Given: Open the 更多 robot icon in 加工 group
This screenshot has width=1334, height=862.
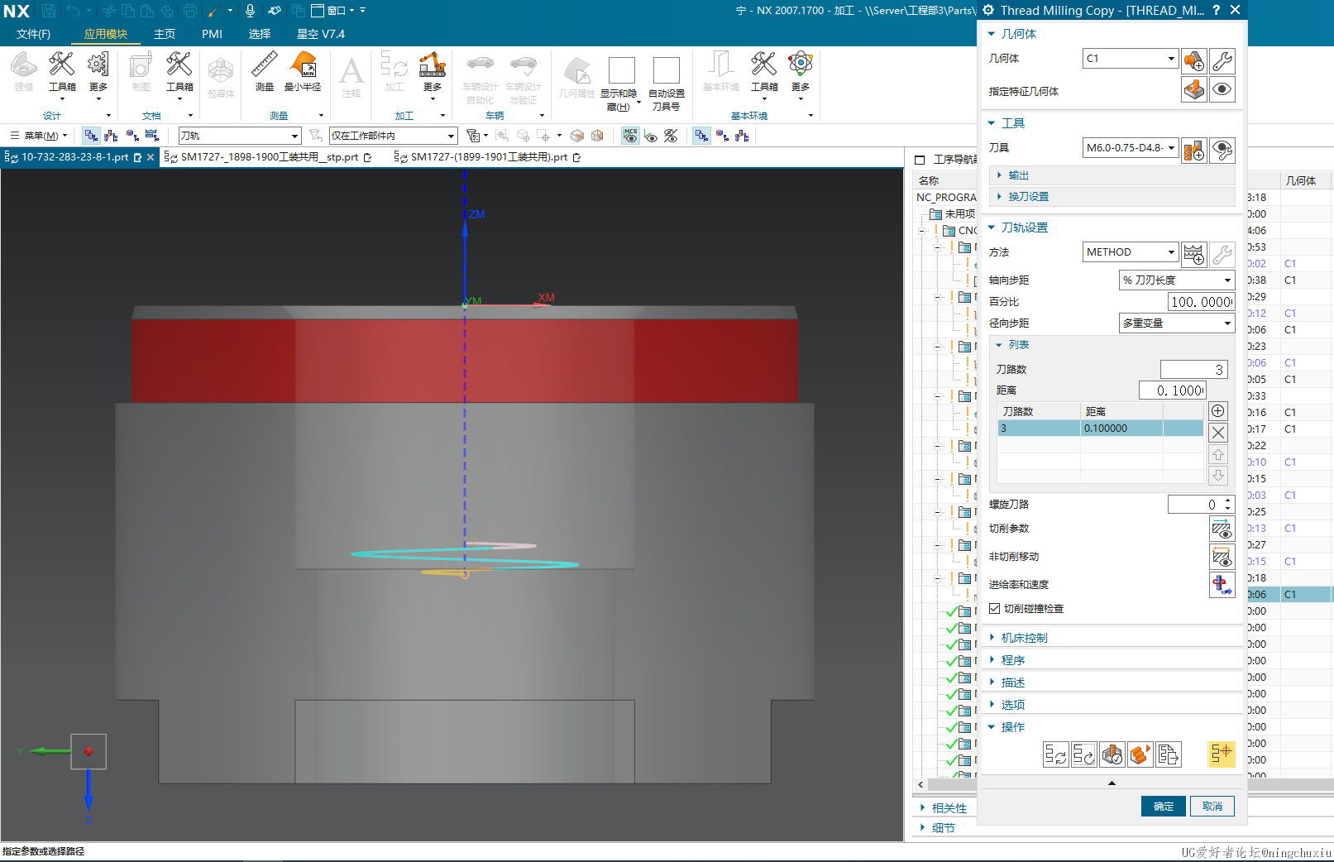Looking at the screenshot, I should [432, 74].
